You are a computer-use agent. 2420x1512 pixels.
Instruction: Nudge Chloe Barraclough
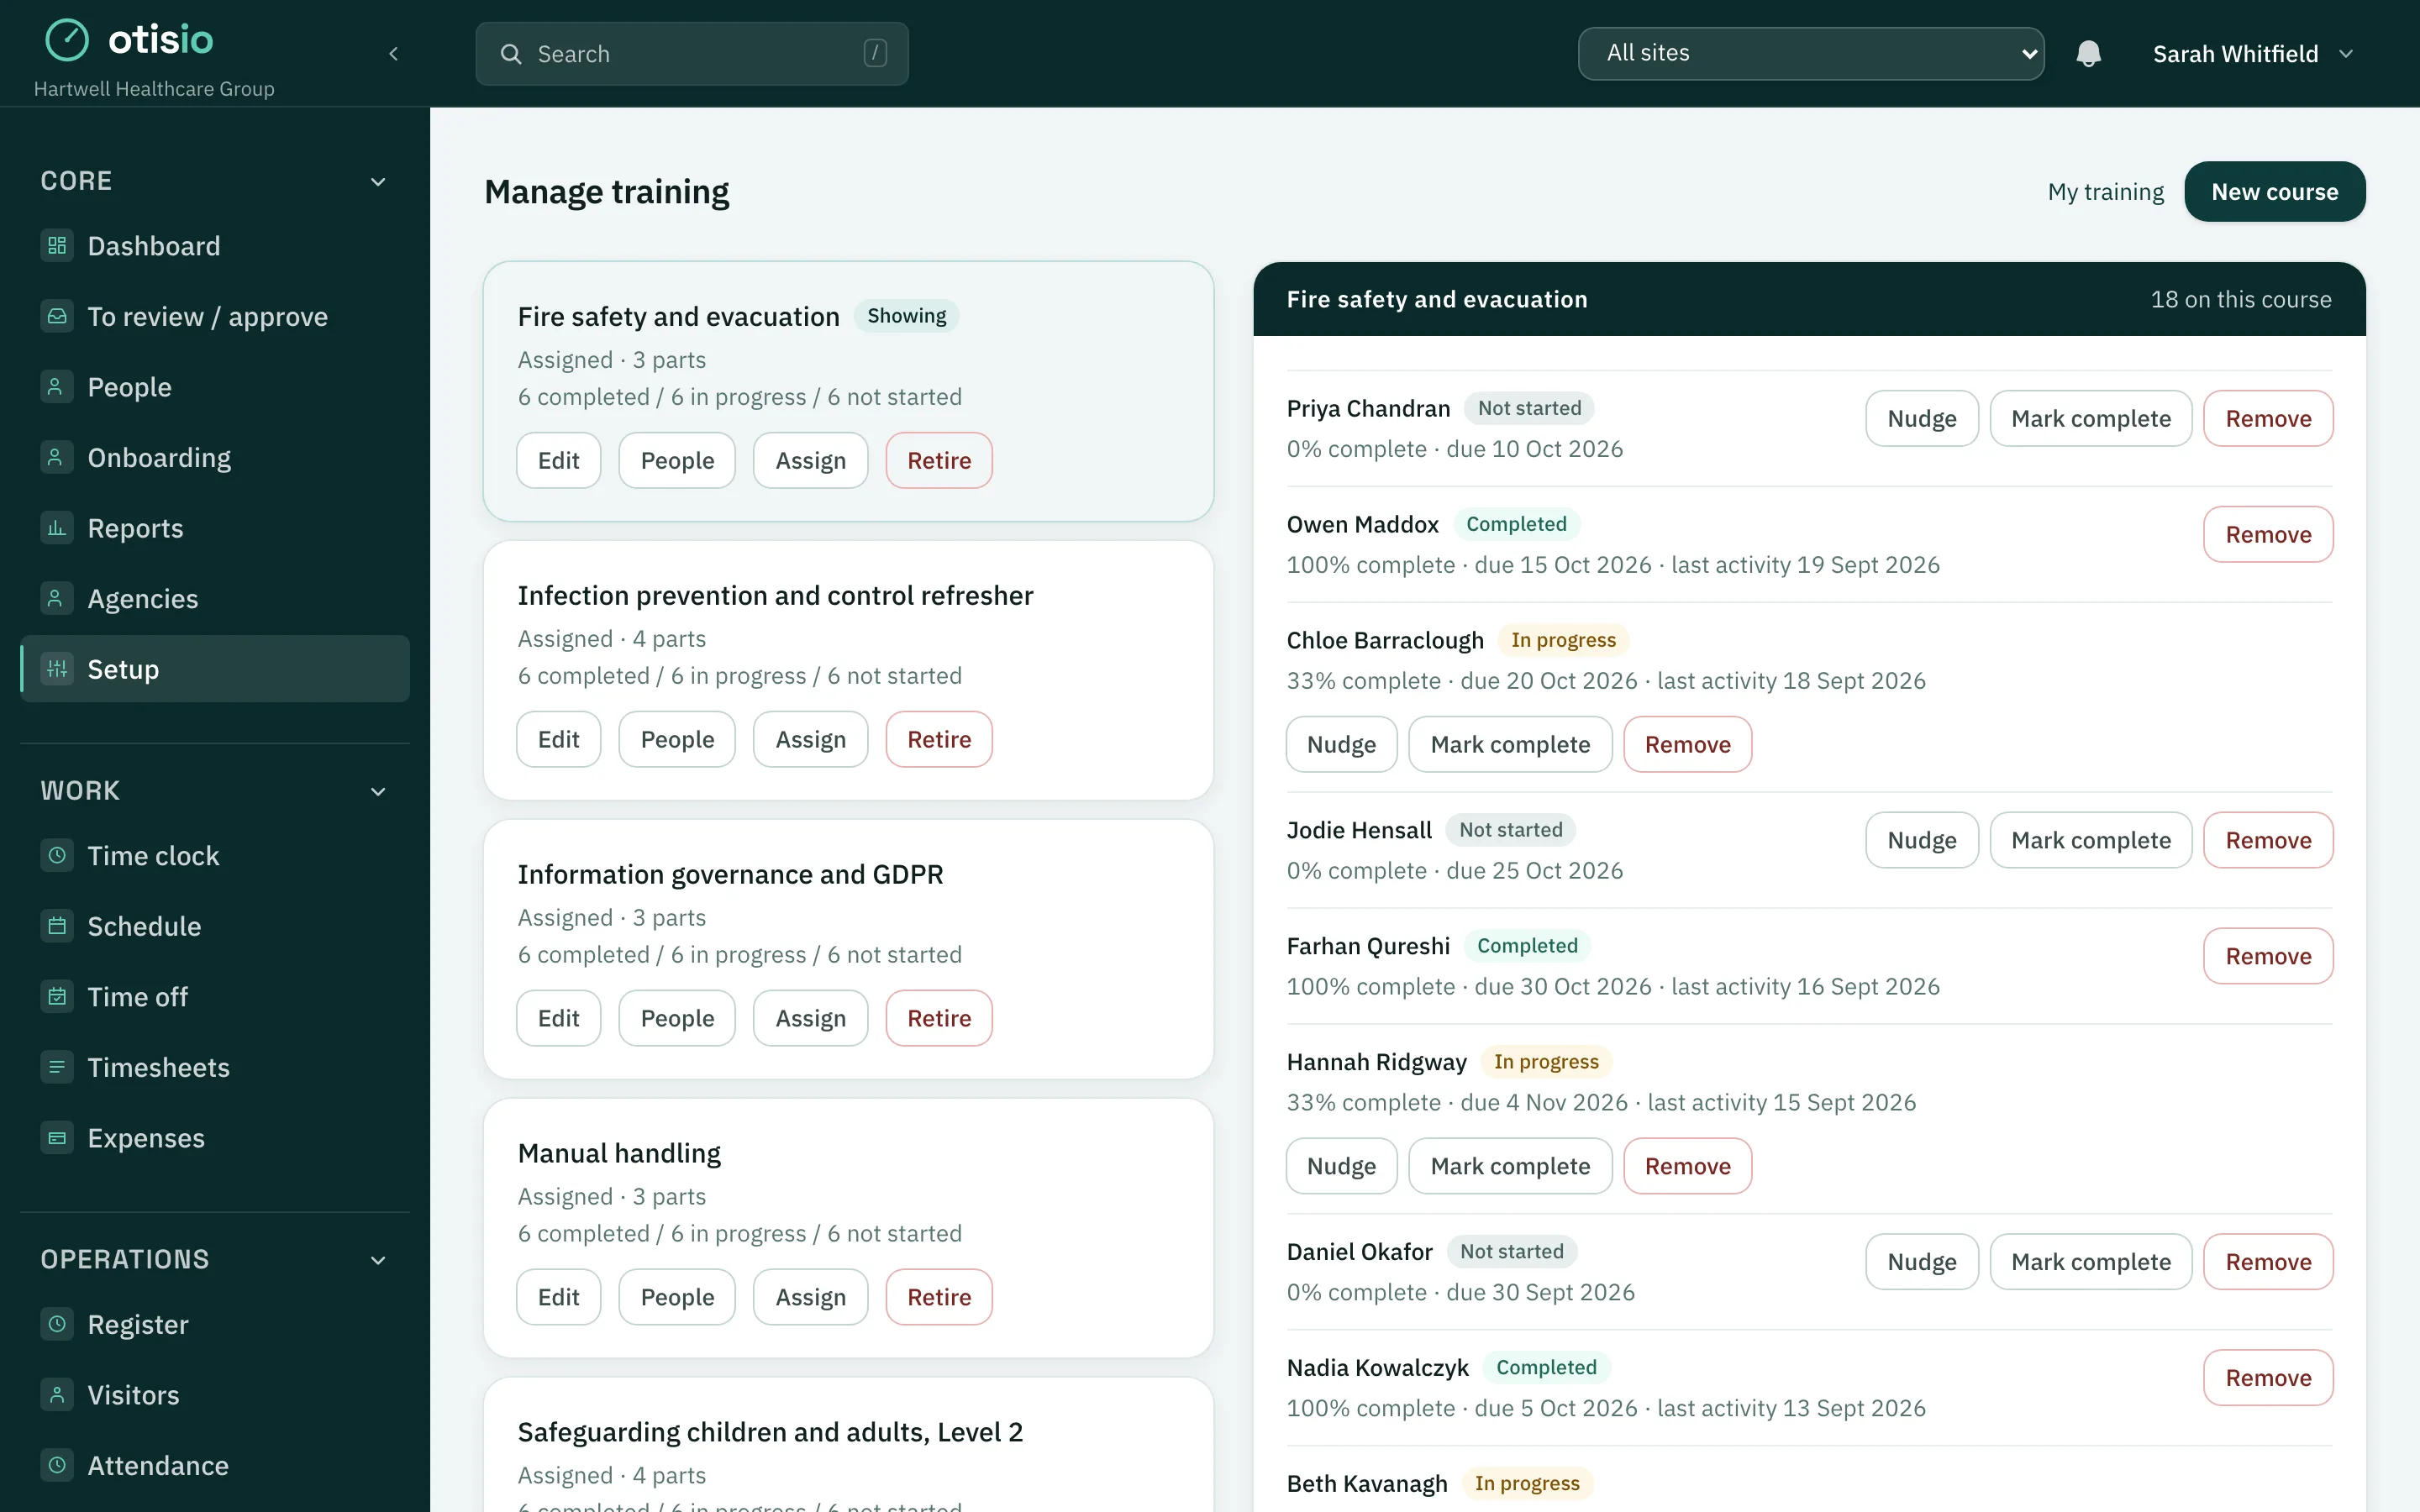(1341, 744)
